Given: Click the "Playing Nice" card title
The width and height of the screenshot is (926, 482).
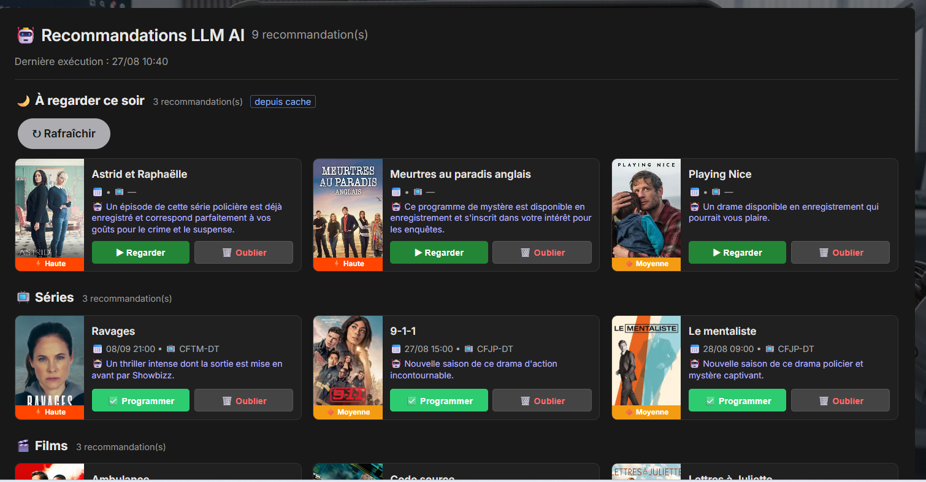Looking at the screenshot, I should (x=720, y=174).
